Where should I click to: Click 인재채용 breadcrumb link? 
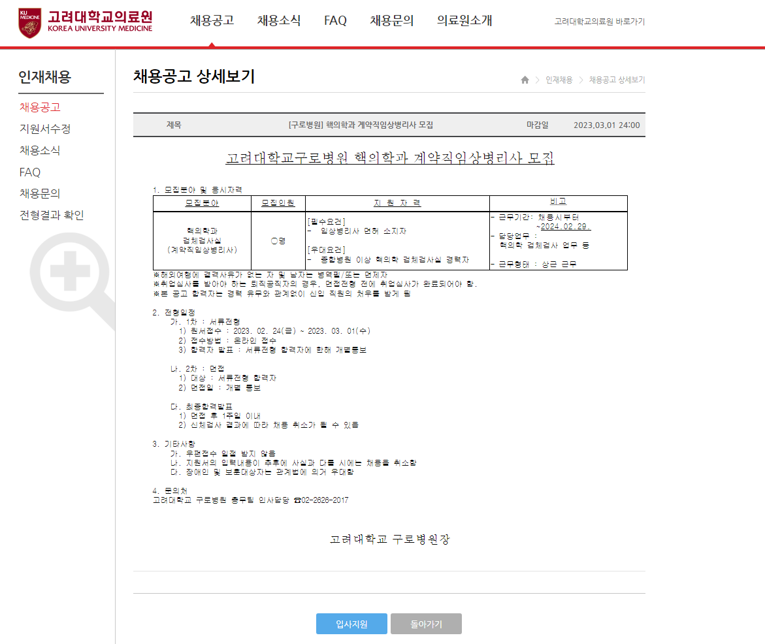click(x=559, y=80)
